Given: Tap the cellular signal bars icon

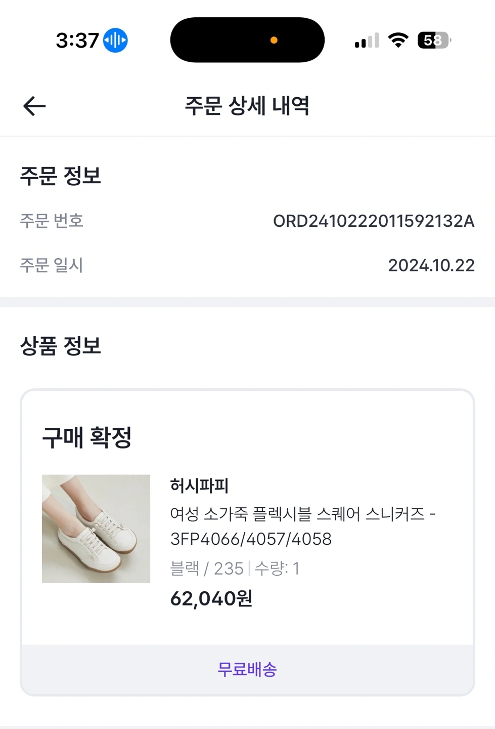Looking at the screenshot, I should [367, 40].
